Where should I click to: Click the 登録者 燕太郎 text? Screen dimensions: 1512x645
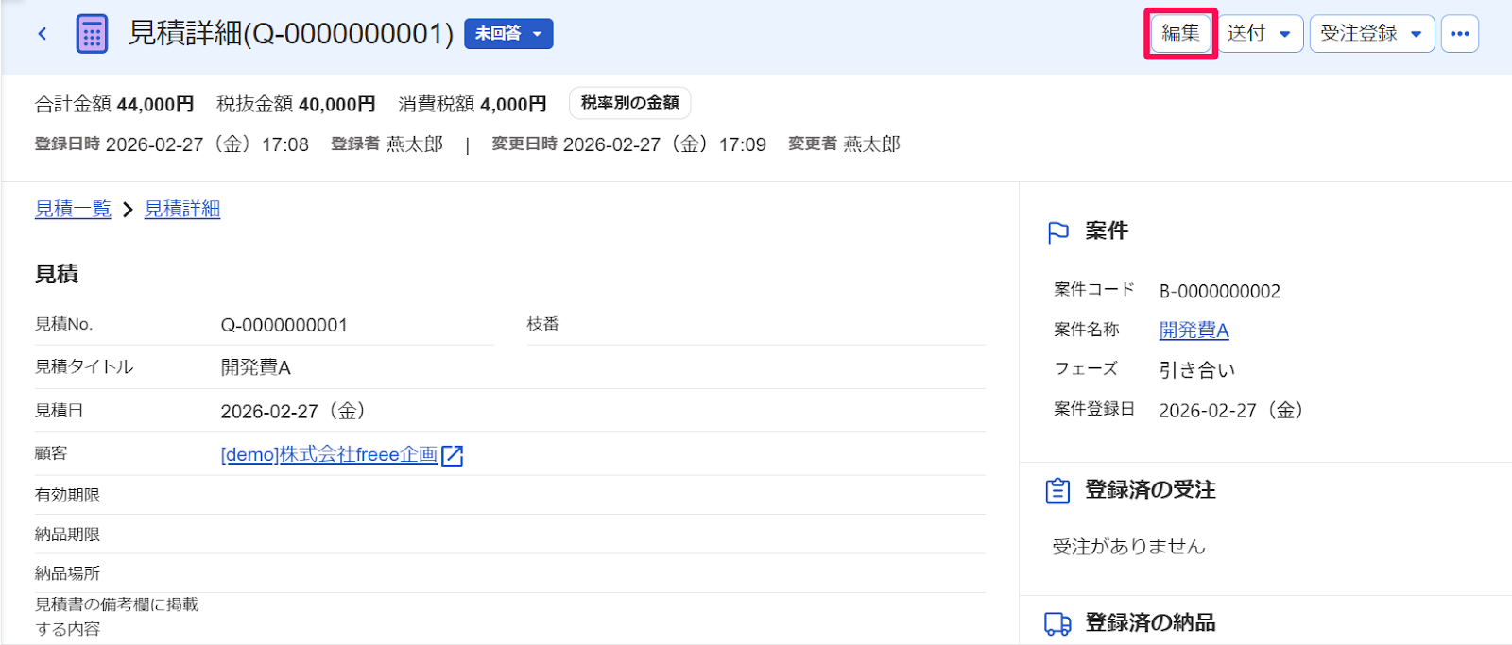tap(387, 144)
